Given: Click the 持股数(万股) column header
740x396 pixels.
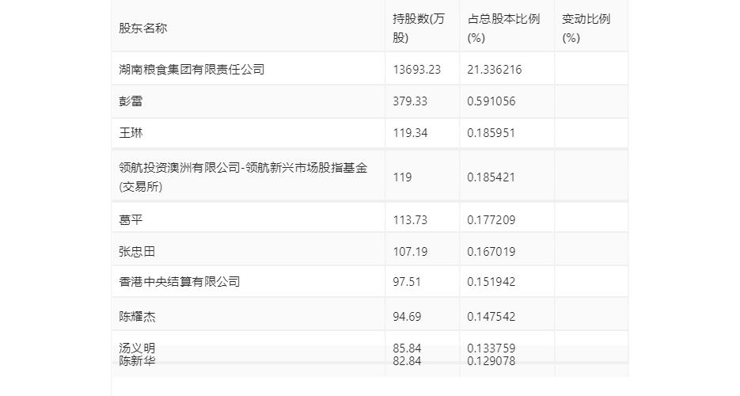Looking at the screenshot, I should point(419,29).
